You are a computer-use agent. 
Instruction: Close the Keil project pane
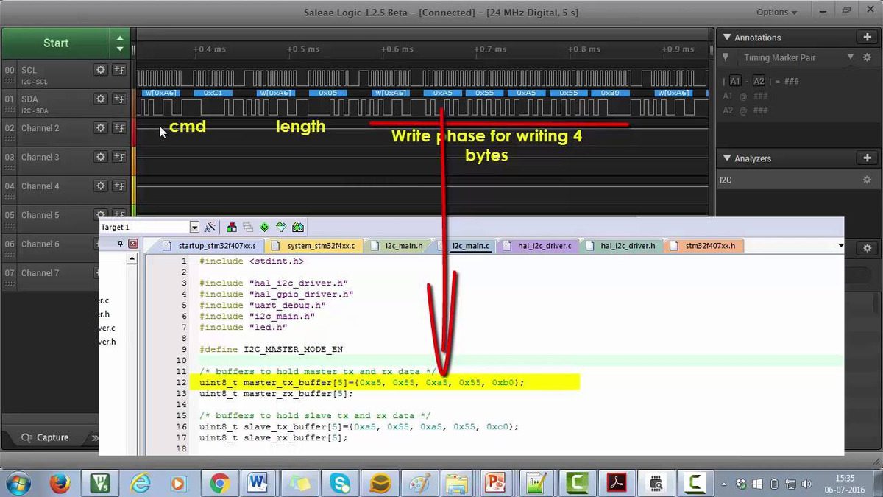(x=133, y=244)
